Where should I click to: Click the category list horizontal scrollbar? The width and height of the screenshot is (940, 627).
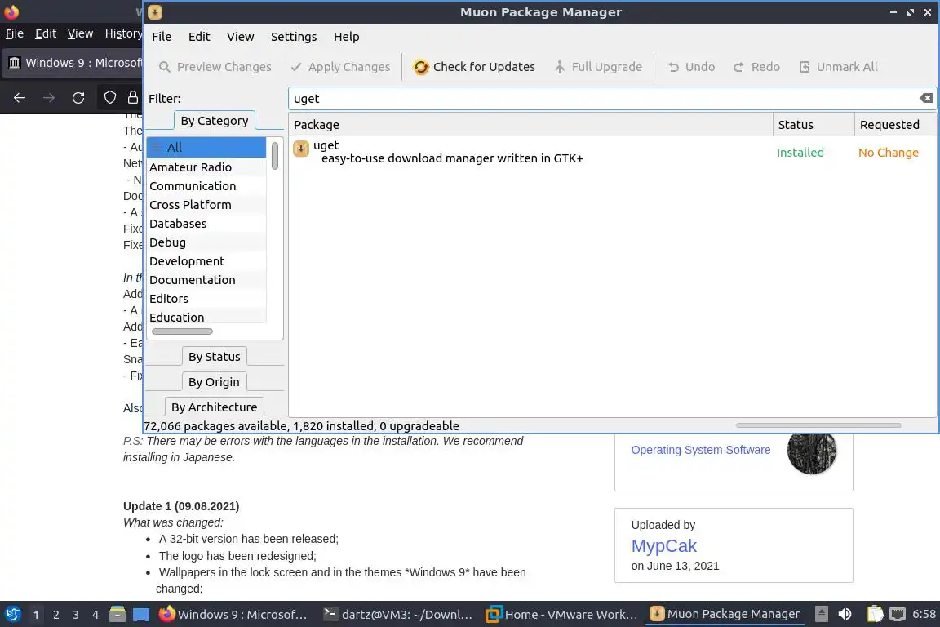pyautogui.click(x=182, y=331)
